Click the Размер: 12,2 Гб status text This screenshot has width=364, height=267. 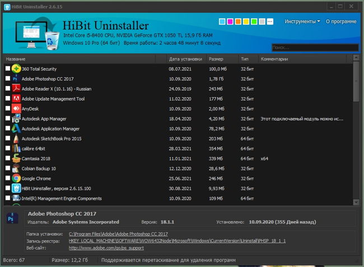(x=69, y=260)
